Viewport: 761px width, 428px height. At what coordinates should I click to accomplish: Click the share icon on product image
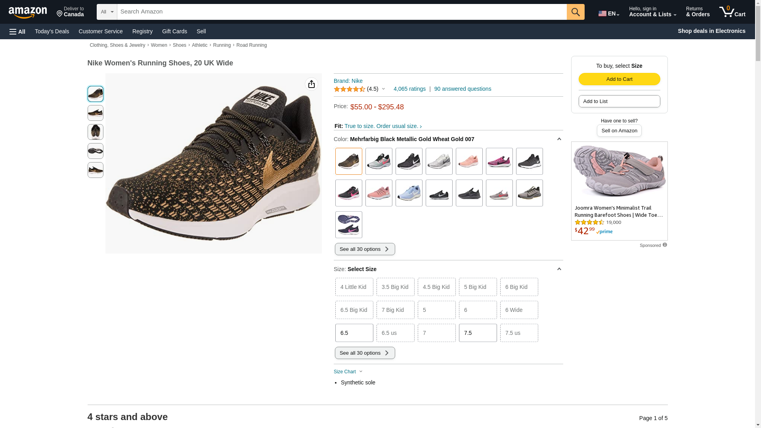tap(312, 84)
